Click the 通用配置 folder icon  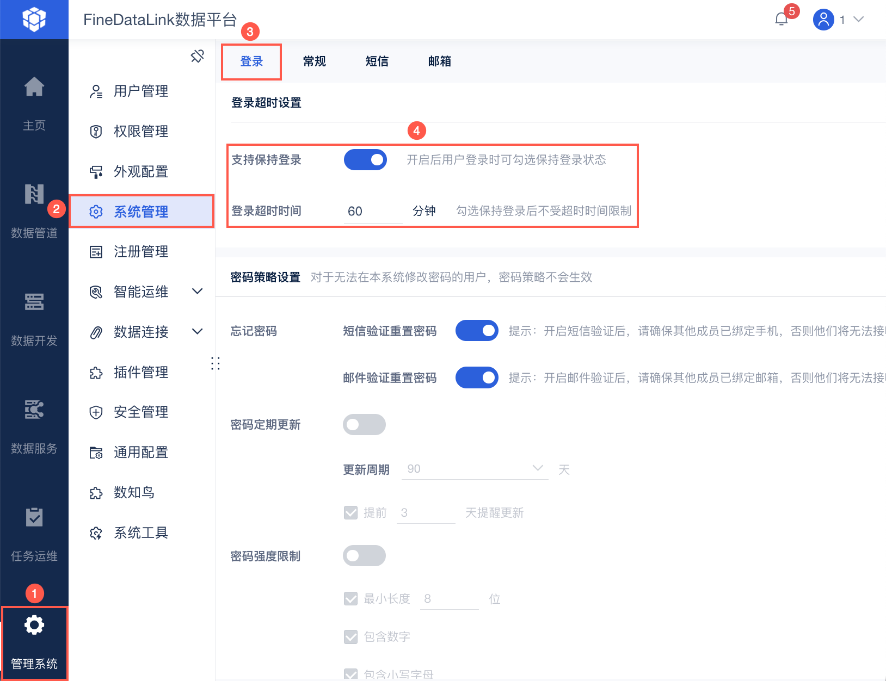coord(96,453)
